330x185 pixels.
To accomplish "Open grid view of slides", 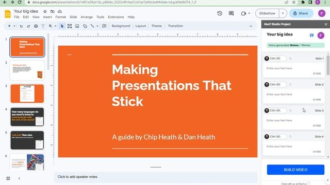I will 8,178.
